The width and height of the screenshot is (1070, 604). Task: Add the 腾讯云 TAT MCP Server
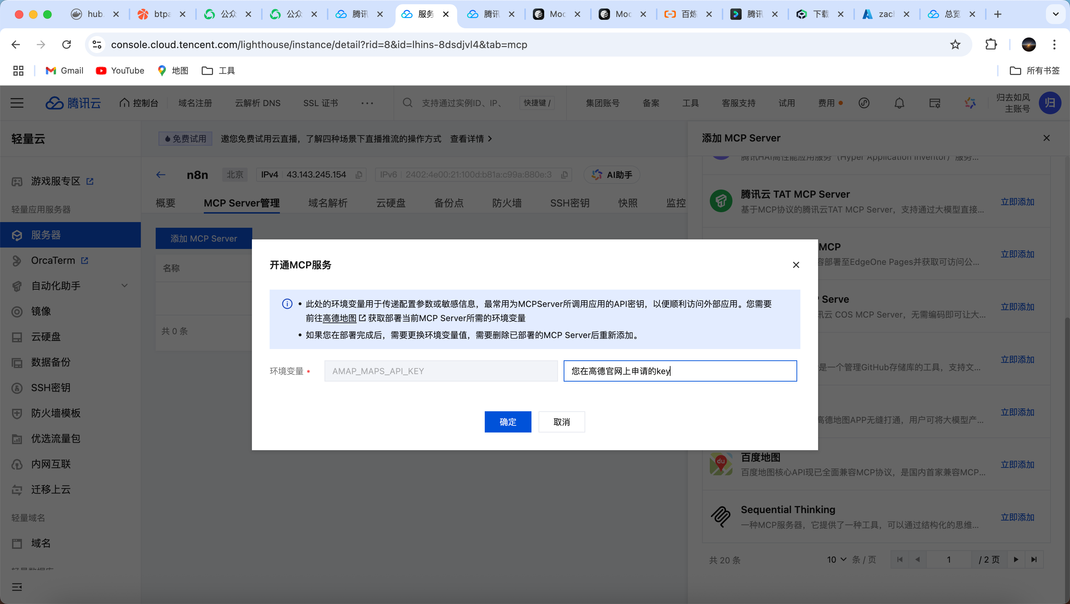pyautogui.click(x=1017, y=202)
